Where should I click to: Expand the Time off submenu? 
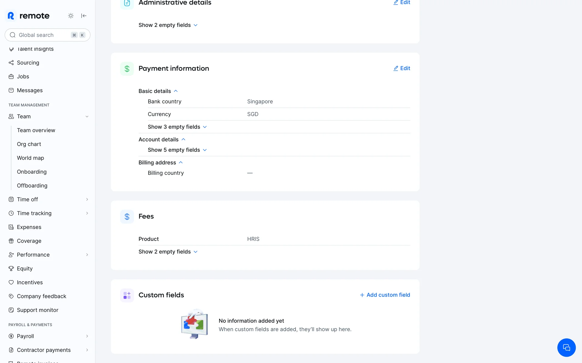pos(87,199)
